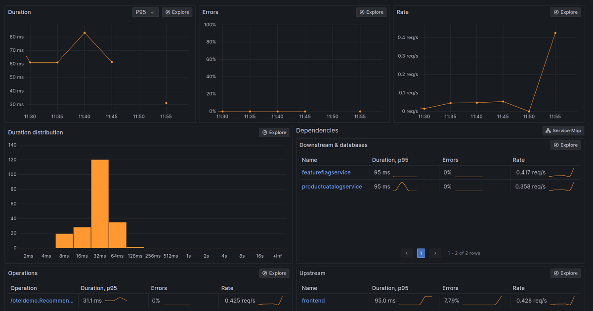Explore the Rate panel
The image size is (593, 311).
coord(566,12)
